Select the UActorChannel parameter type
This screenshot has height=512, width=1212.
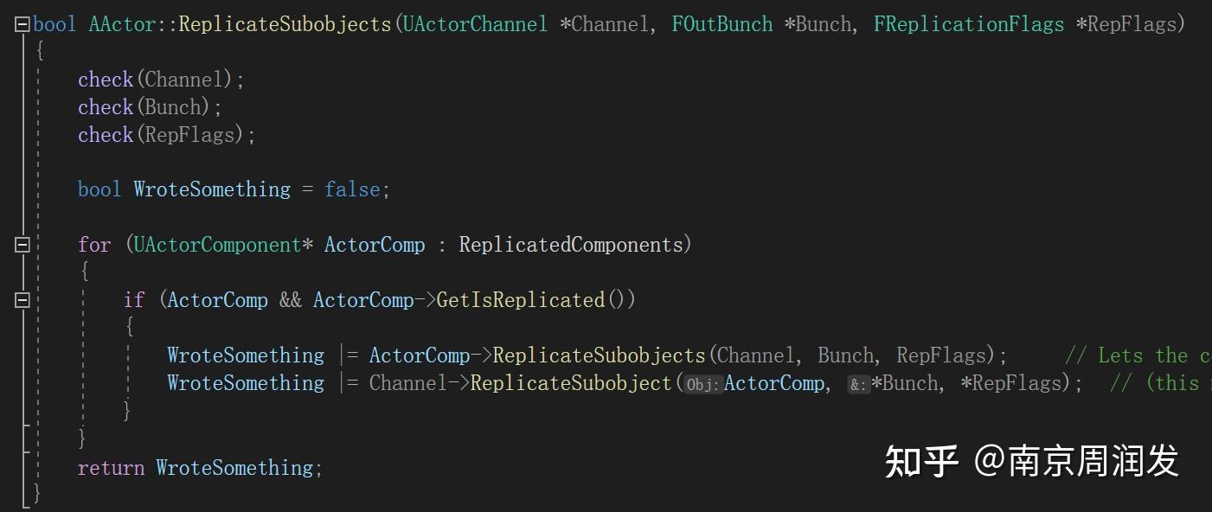point(475,24)
